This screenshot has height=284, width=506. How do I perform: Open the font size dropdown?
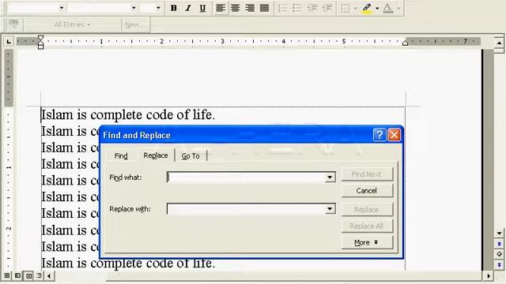(158, 8)
